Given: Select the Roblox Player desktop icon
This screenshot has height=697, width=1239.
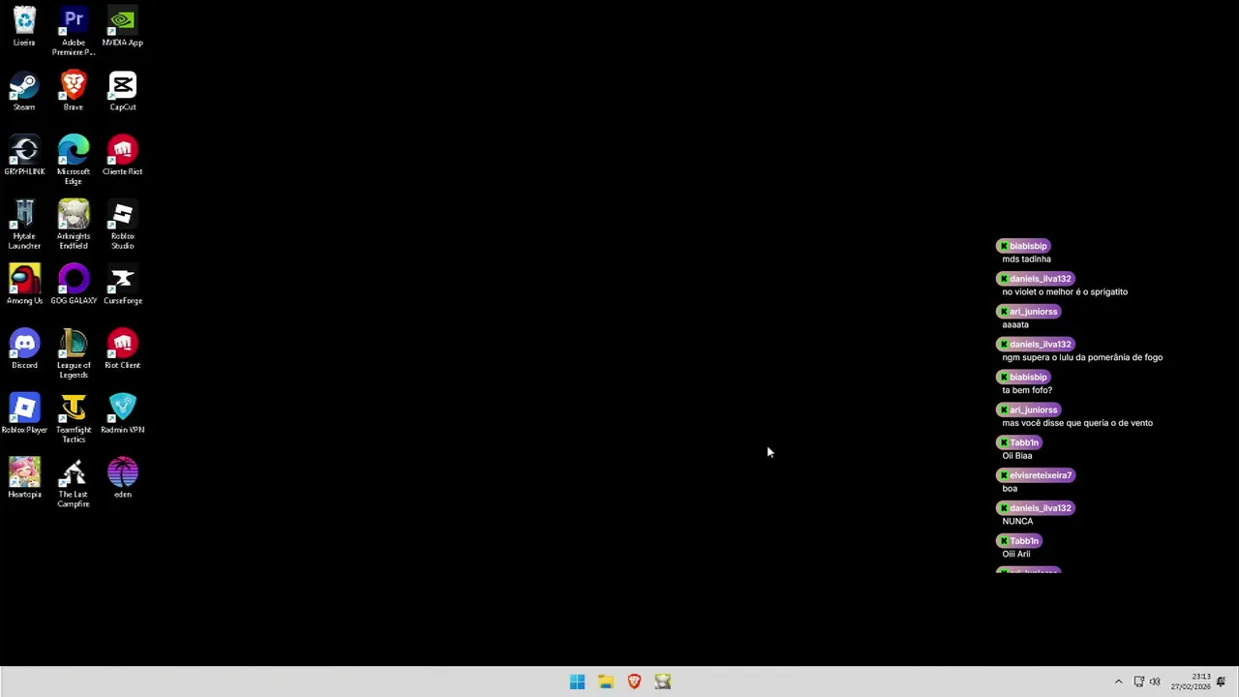Looking at the screenshot, I should point(24,414).
